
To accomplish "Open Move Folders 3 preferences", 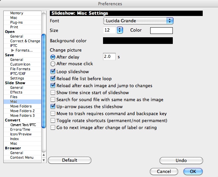I will (x=23, y=116).
